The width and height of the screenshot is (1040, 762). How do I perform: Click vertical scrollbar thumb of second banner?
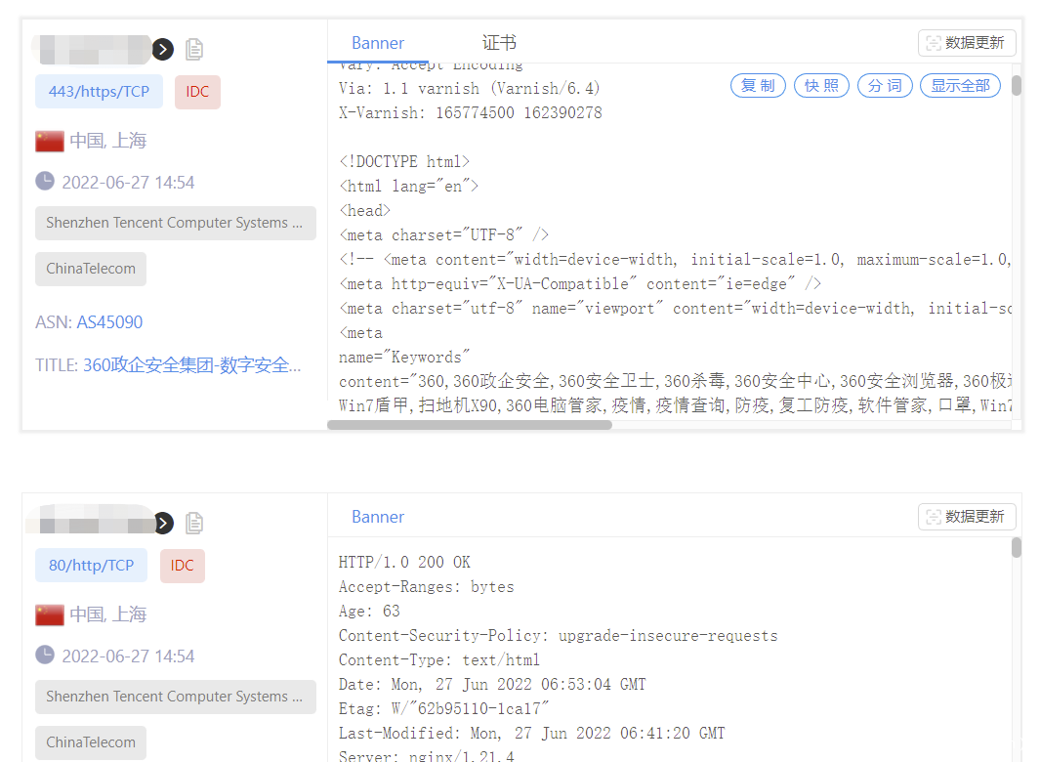click(x=1017, y=548)
